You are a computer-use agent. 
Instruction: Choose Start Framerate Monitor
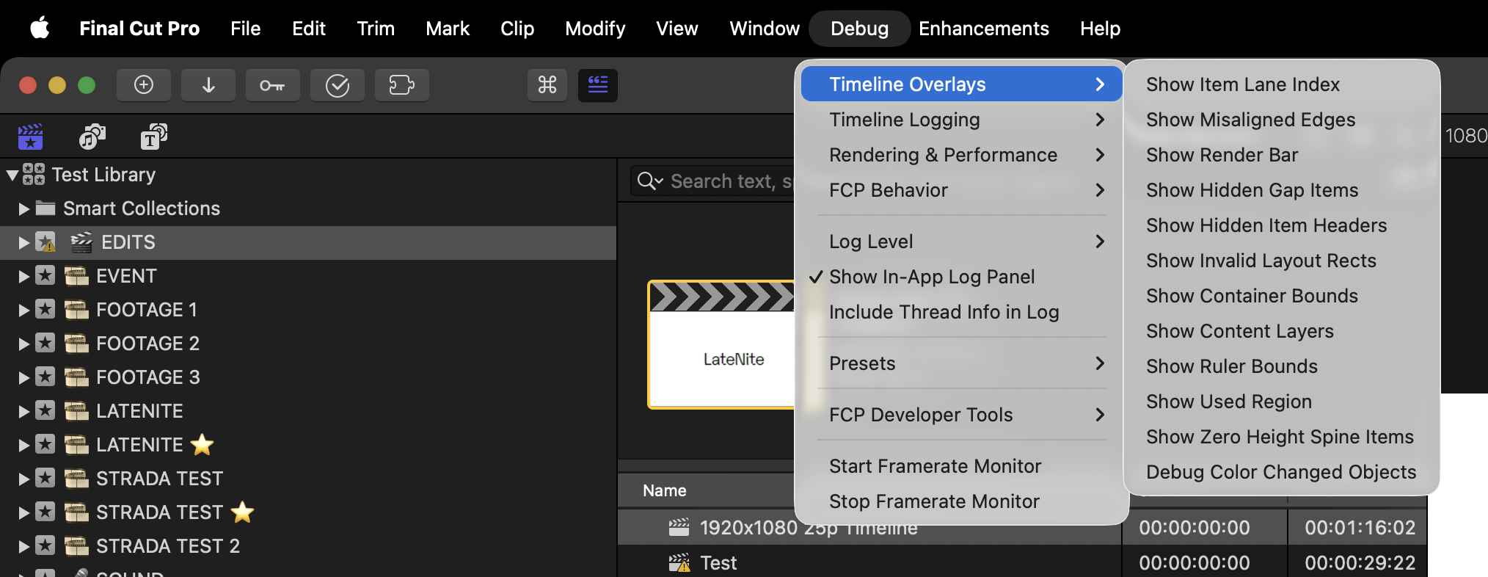click(935, 466)
